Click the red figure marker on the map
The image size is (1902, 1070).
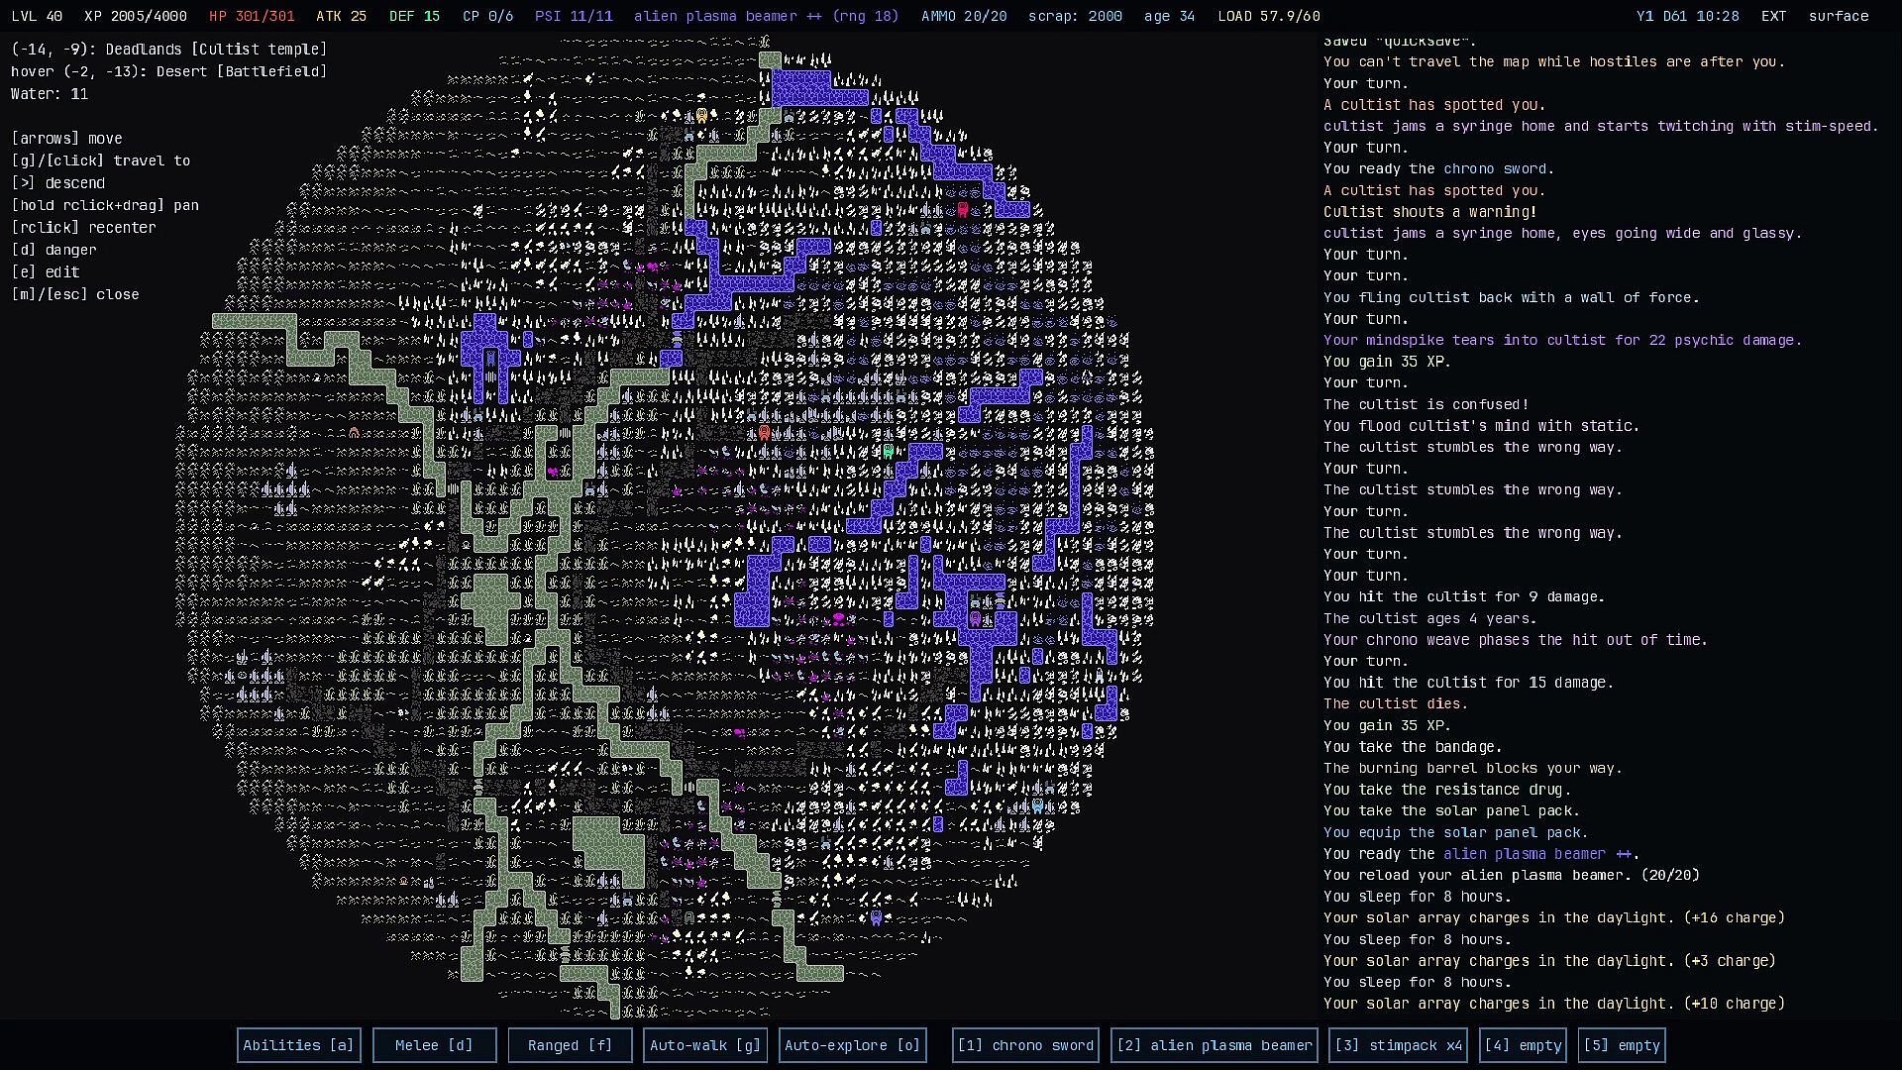(x=962, y=209)
